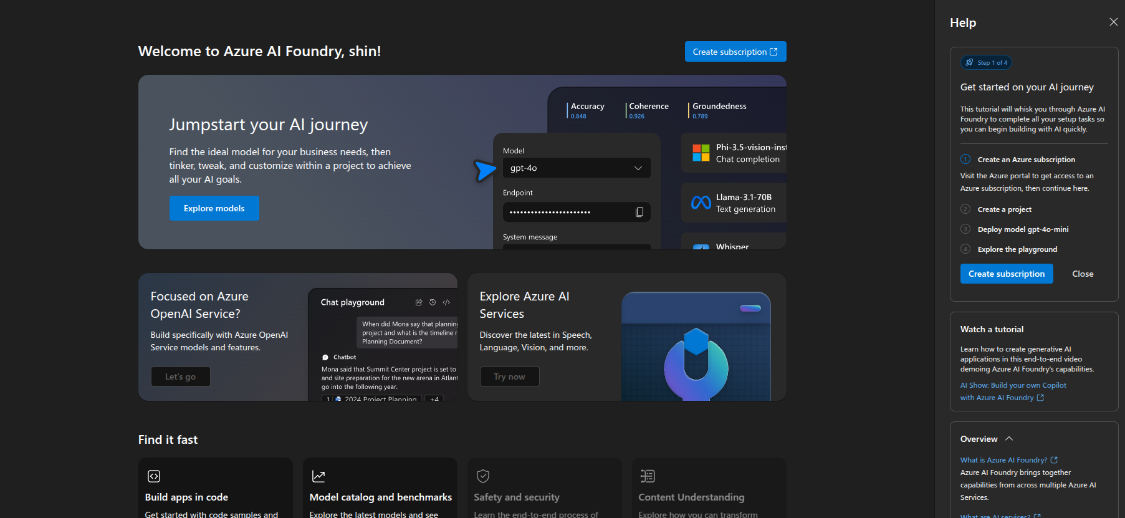Open What is Azure AI Foundry link
Screen dimensions: 1125x518
click(x=1003, y=460)
